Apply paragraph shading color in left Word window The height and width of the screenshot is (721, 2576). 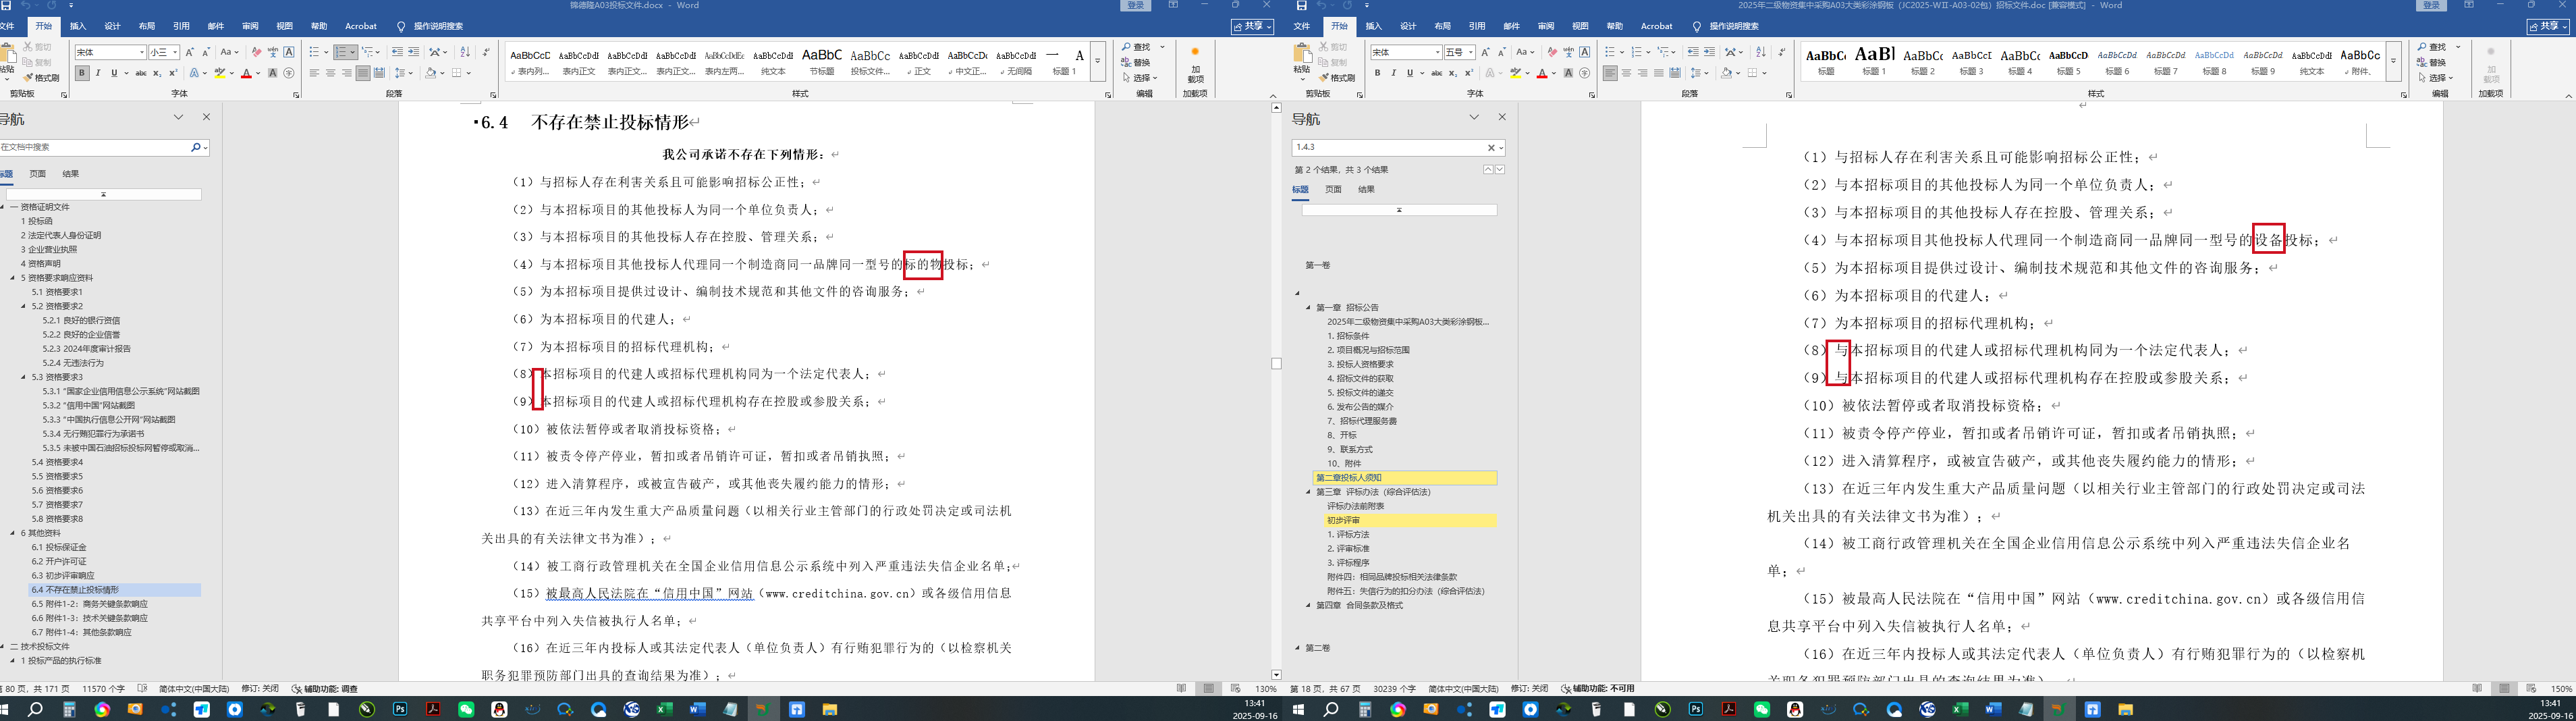pyautogui.click(x=430, y=73)
